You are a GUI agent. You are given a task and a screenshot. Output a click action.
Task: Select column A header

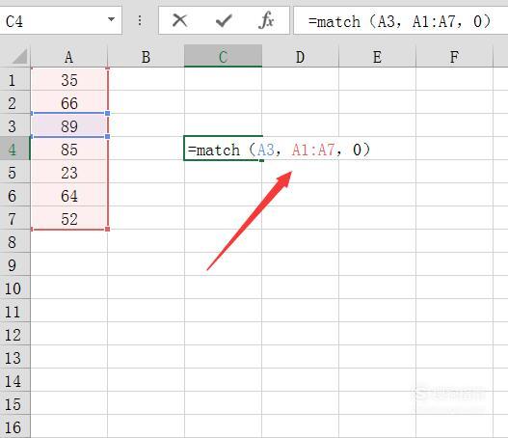[69, 57]
